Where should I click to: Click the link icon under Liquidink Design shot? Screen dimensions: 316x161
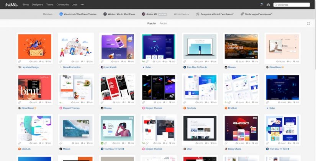click(x=20, y=62)
